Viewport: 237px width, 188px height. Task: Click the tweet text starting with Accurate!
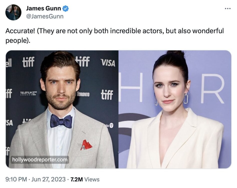[114, 36]
